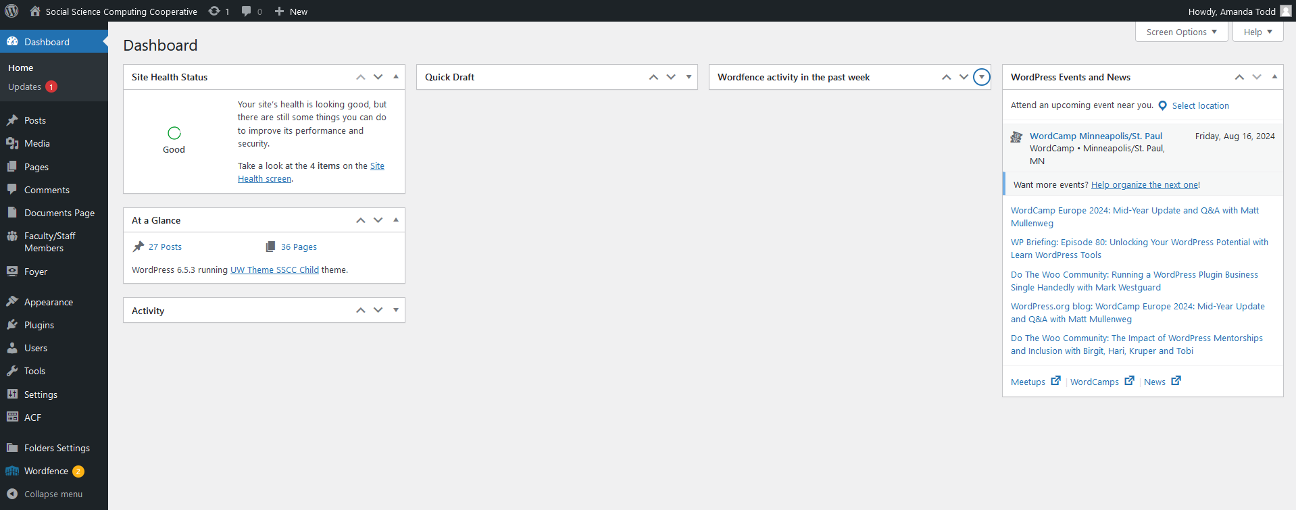Click the Settings sliders icon

tap(12, 394)
